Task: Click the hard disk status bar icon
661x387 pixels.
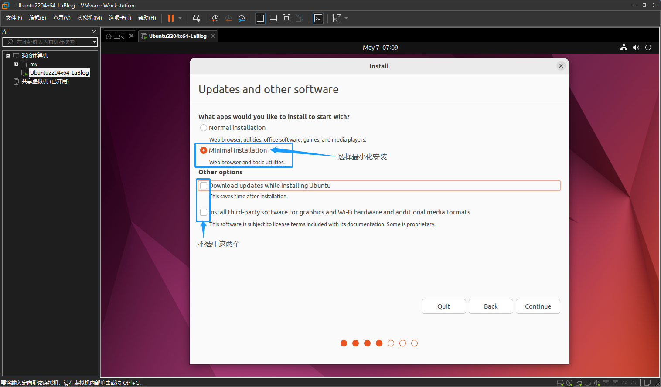Action: pos(560,383)
